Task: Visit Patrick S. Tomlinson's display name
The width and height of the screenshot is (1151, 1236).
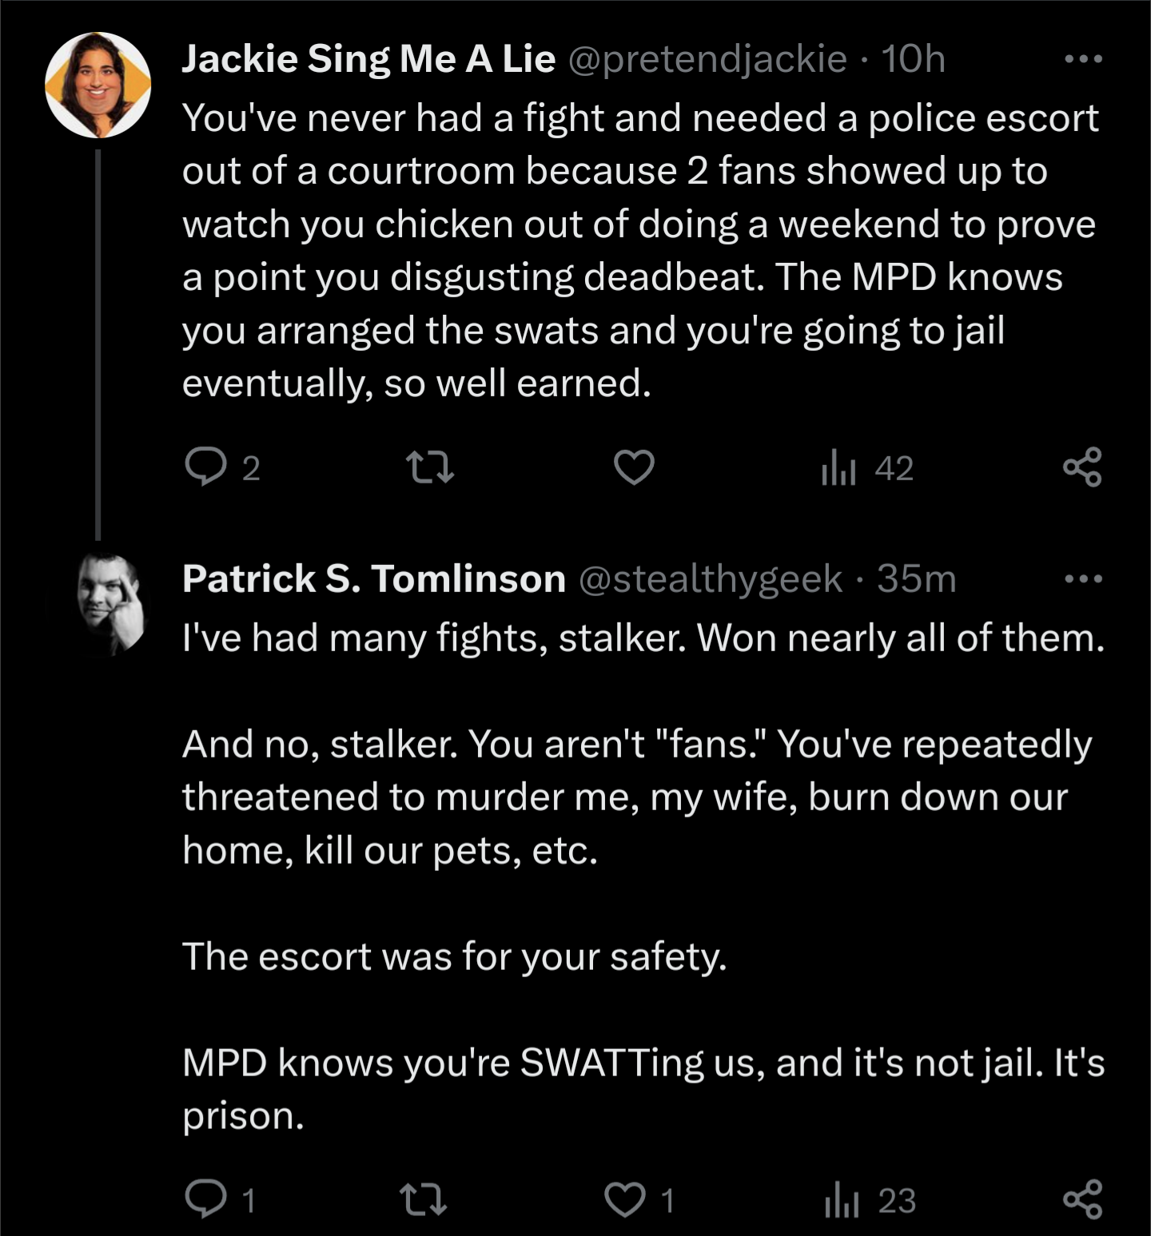Action: (x=374, y=578)
